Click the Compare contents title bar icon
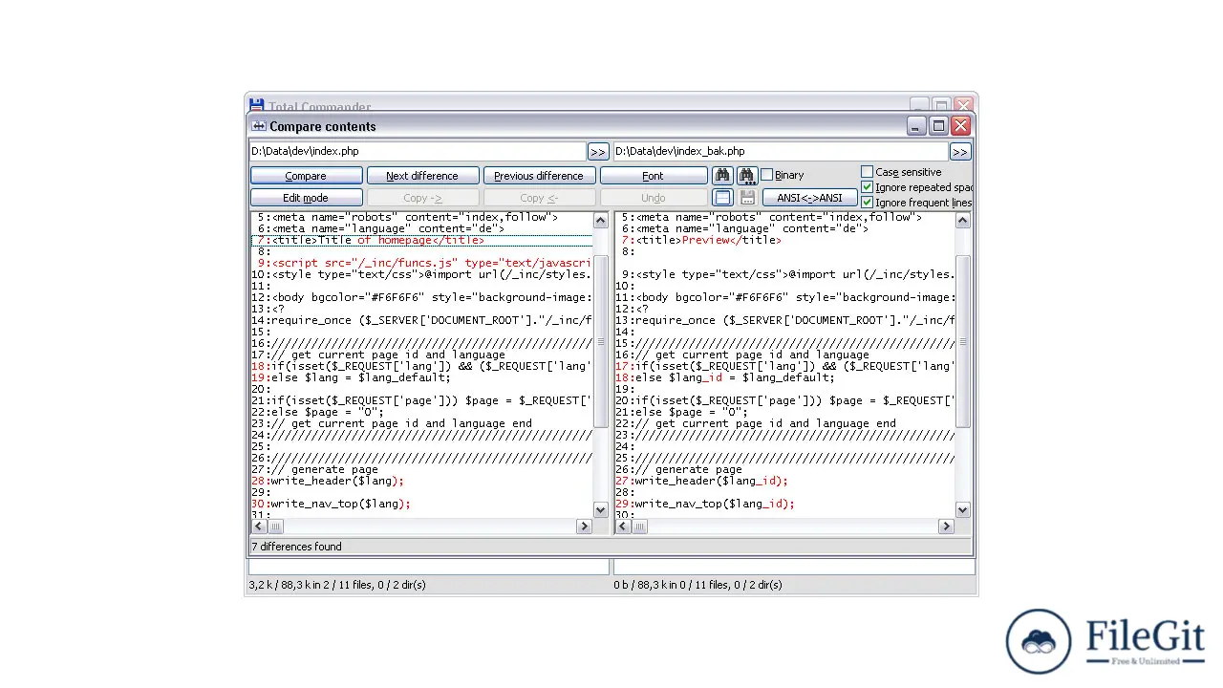Screen dimensions: 1223x688 coord(259,126)
